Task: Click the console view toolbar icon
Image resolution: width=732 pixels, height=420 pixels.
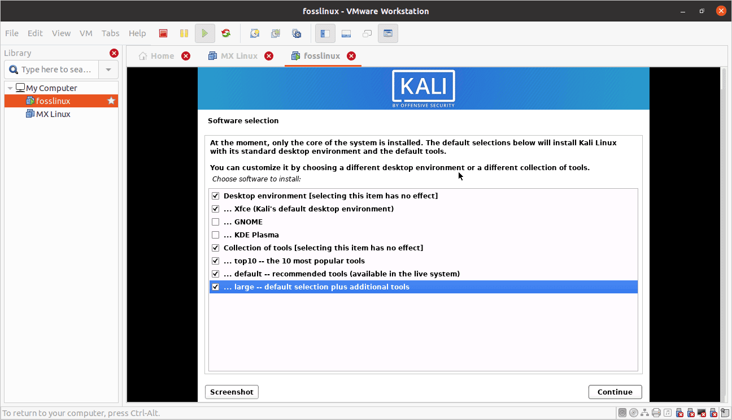Action: (388, 33)
